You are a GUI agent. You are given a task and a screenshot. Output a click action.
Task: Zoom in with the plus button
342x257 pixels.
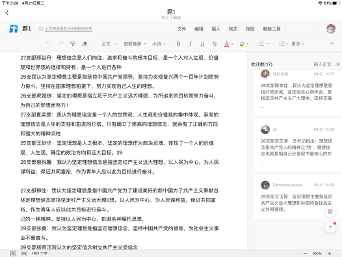click(330, 254)
